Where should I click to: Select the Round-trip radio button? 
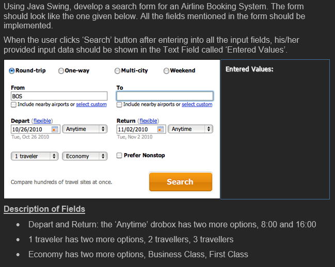click(x=12, y=71)
